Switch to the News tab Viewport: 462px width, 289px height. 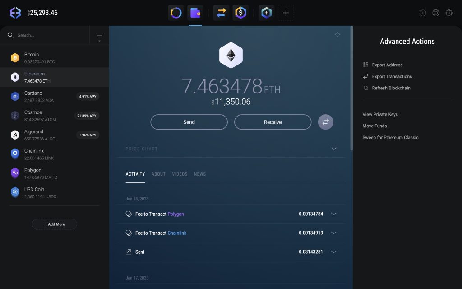coord(200,174)
